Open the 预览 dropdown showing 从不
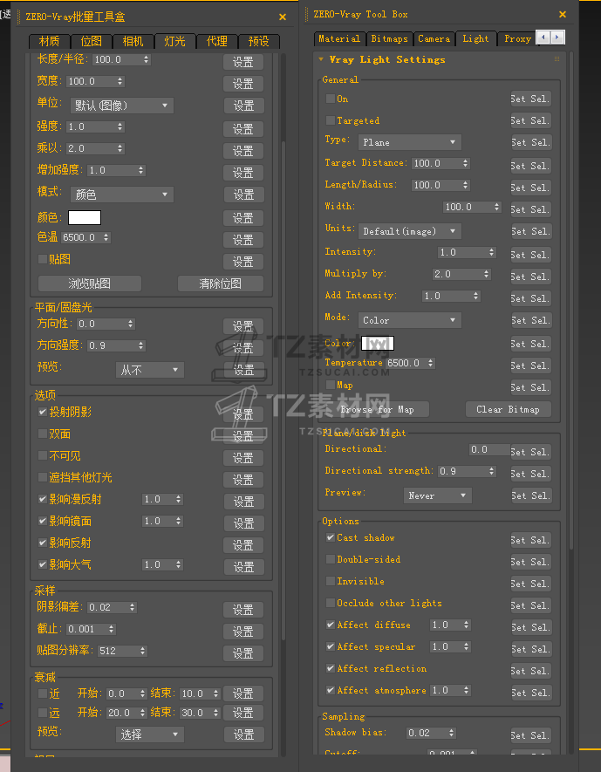 point(150,370)
